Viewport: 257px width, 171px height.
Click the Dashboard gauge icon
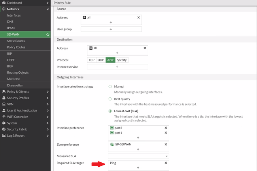[x=4, y=3]
